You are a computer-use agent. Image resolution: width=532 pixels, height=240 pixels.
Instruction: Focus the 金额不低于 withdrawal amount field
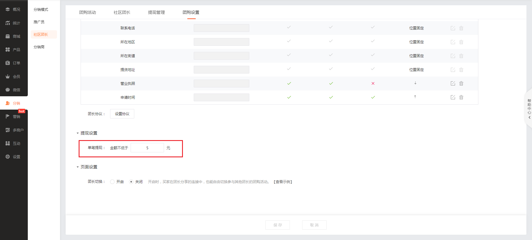[147, 148]
